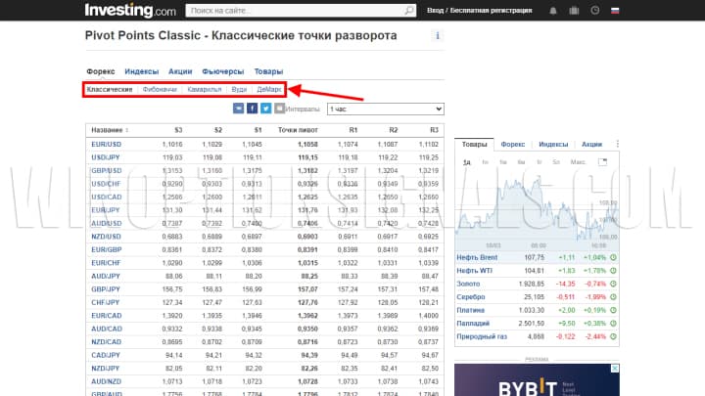
Task: Close the Bybit advertisement
Action: click(x=615, y=369)
